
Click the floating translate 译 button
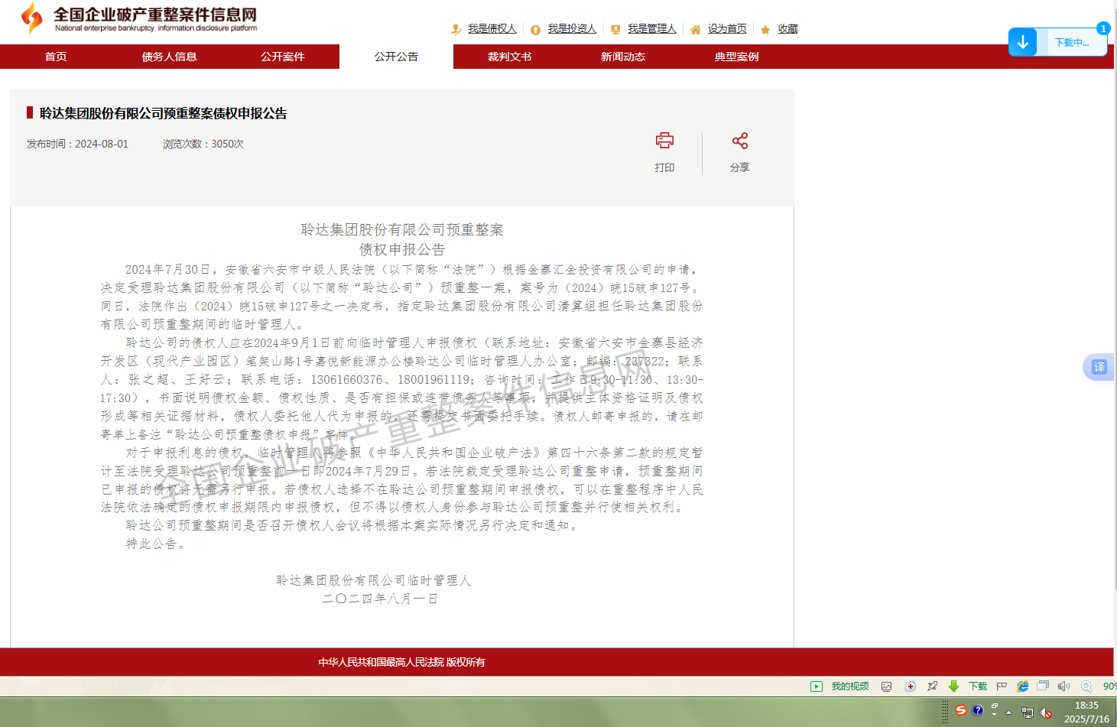pos(1099,367)
